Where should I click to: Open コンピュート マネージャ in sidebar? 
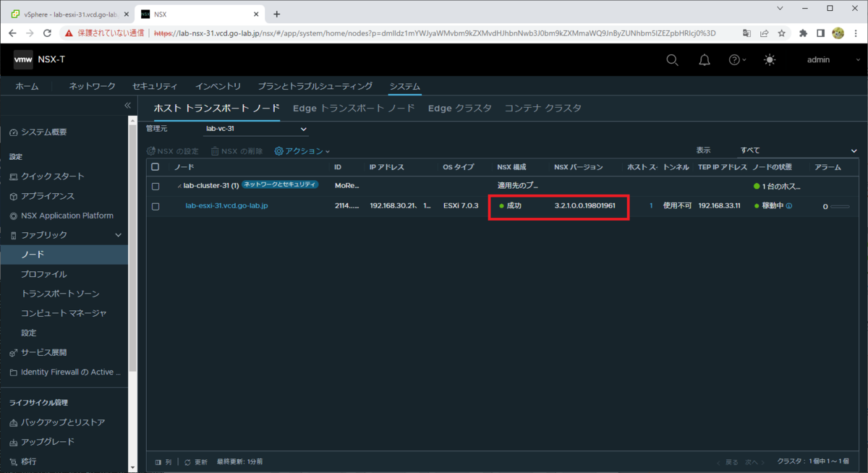(x=64, y=313)
